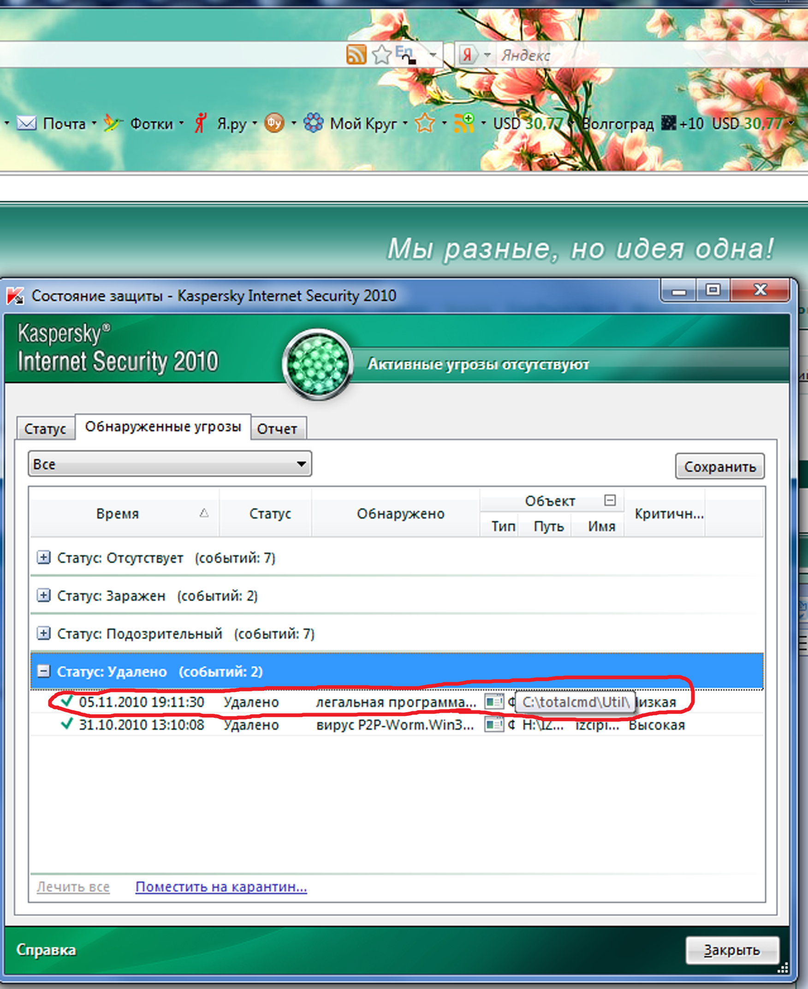This screenshot has width=808, height=989.
Task: Open the search engine dropdown arrow
Action: coord(487,55)
